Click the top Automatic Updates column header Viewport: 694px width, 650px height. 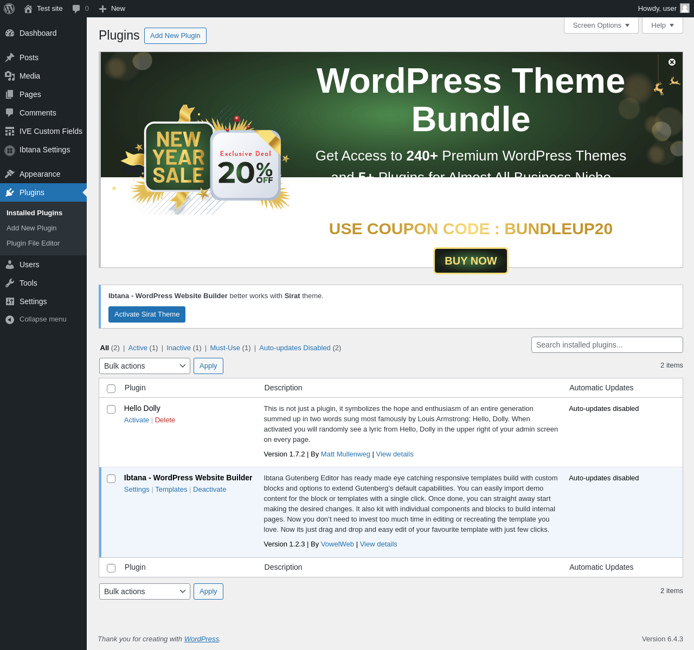601,388
